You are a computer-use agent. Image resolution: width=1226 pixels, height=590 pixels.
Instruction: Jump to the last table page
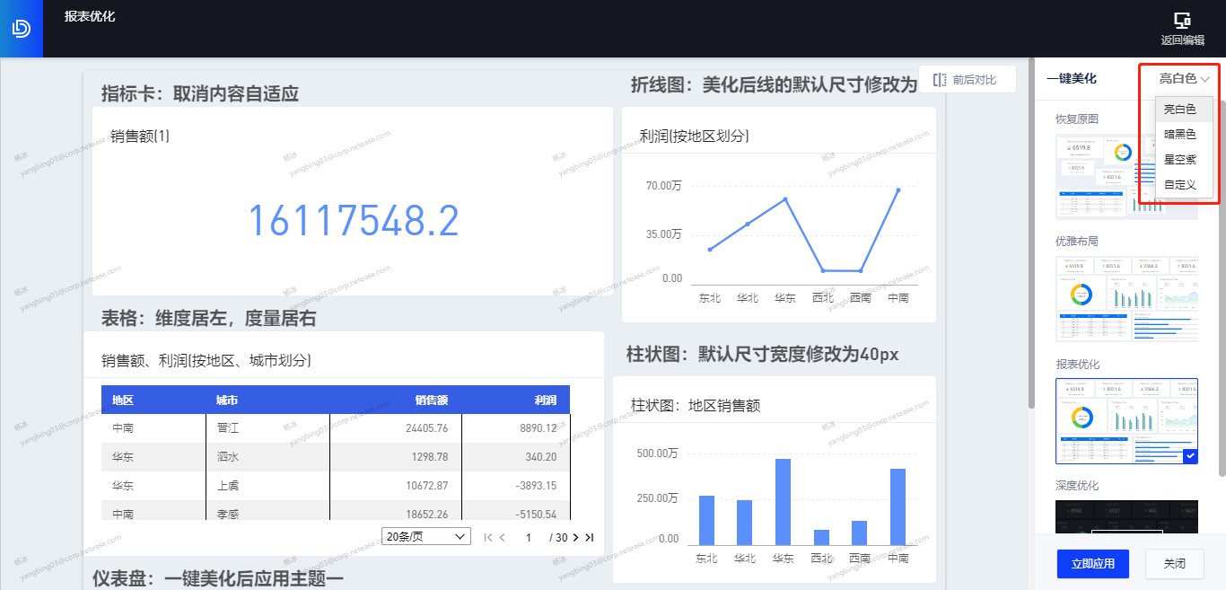point(589,537)
